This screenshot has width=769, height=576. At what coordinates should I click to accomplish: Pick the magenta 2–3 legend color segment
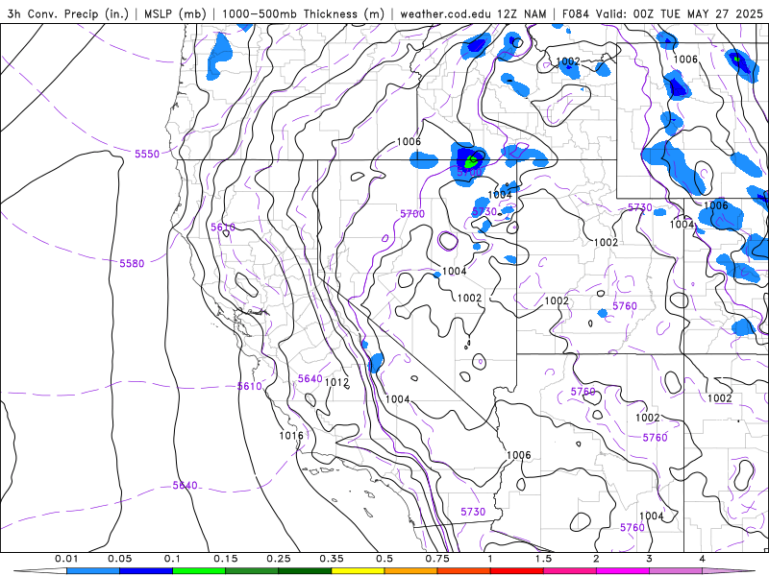pyautogui.click(x=623, y=571)
